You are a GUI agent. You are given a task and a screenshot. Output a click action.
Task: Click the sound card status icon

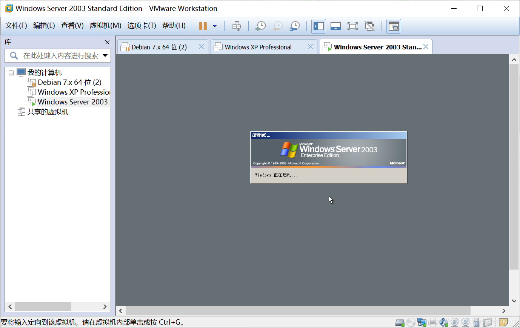pos(444,322)
